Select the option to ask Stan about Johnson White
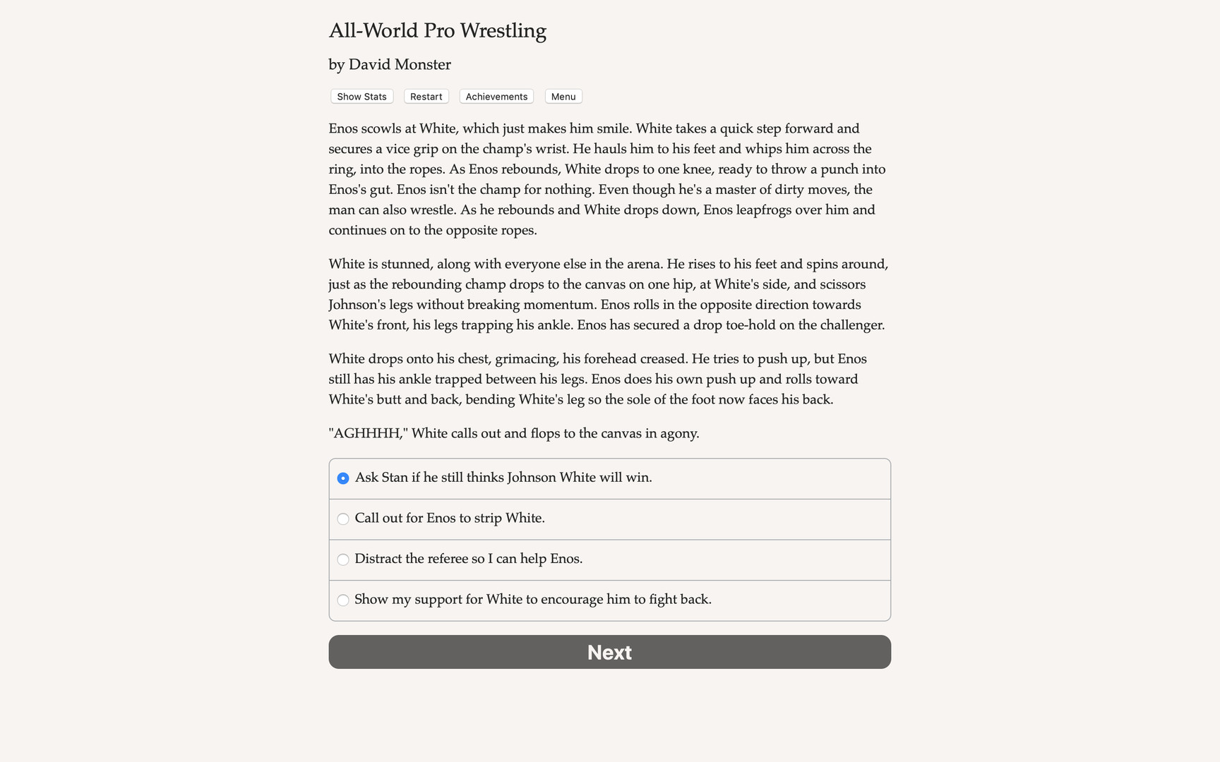The height and width of the screenshot is (762, 1220). coord(503,478)
